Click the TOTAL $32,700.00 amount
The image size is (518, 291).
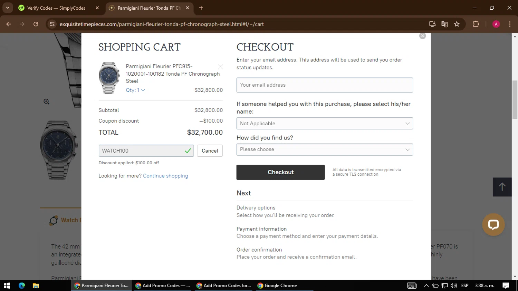205,133
